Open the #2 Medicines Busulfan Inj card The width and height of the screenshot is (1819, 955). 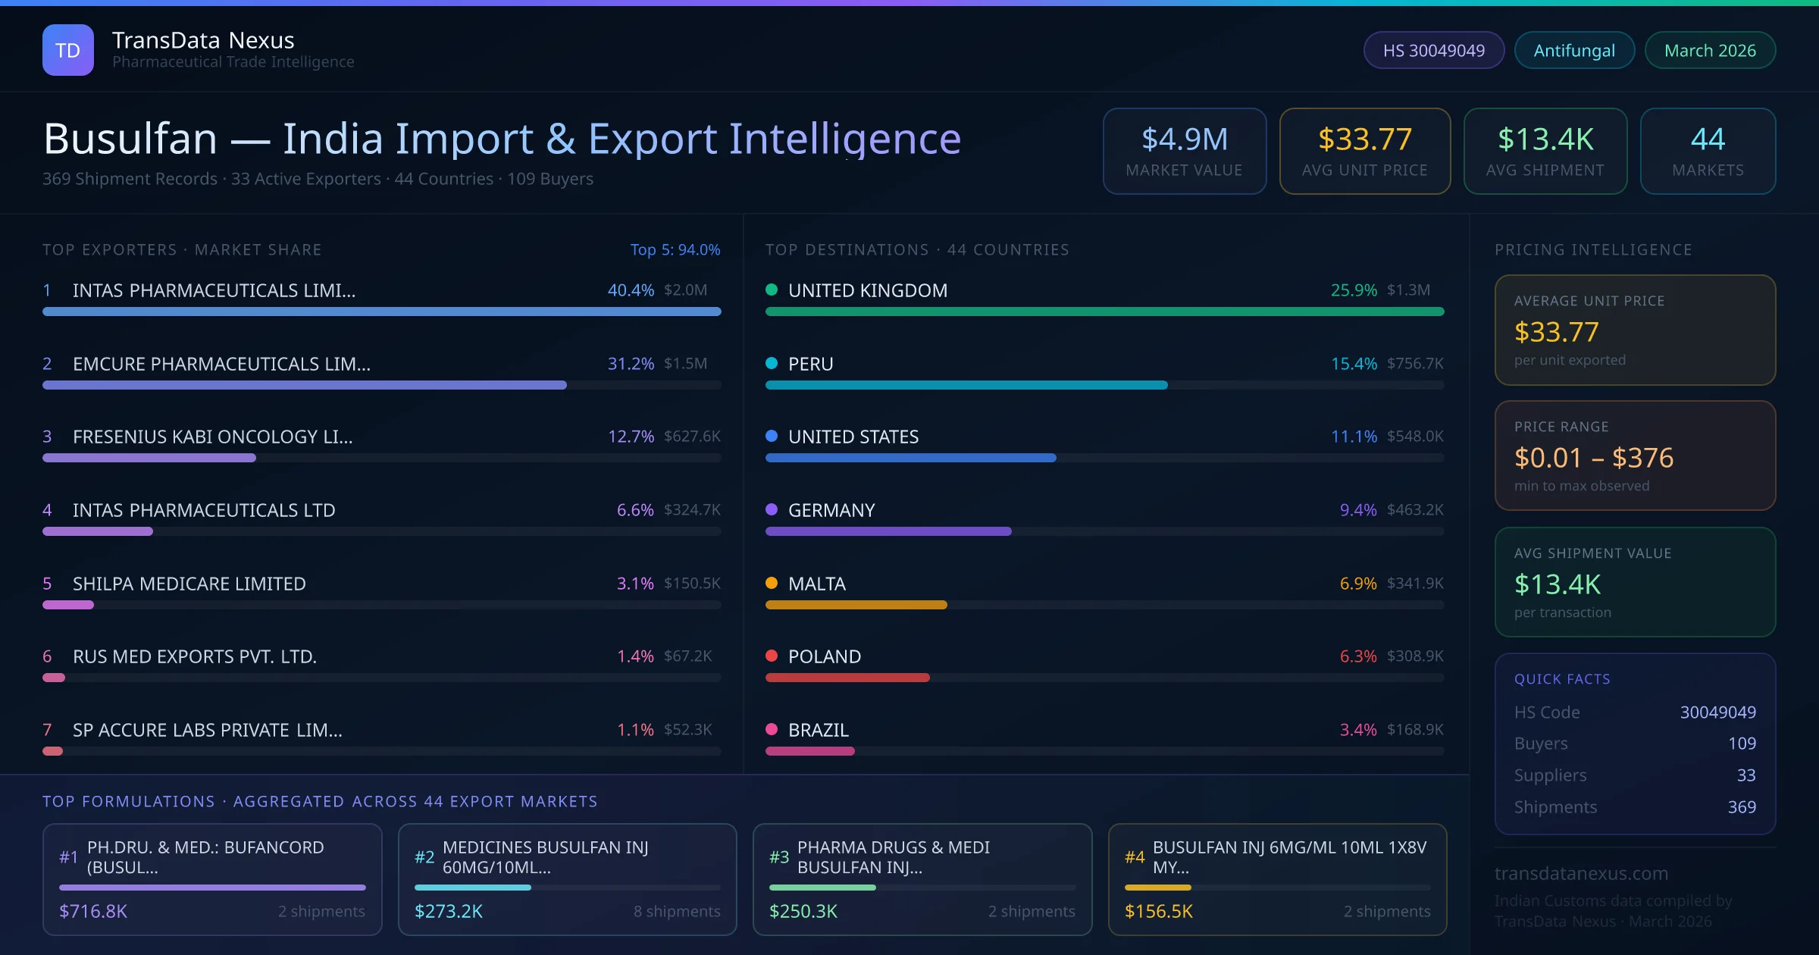567,878
